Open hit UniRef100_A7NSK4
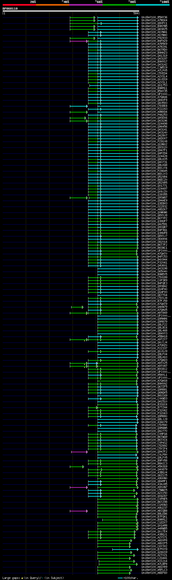The width and height of the screenshot is (172, 580). (x=154, y=20)
